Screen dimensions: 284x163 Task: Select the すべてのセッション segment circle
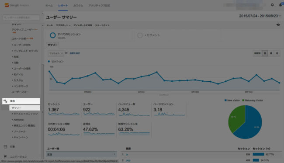tap(53, 35)
